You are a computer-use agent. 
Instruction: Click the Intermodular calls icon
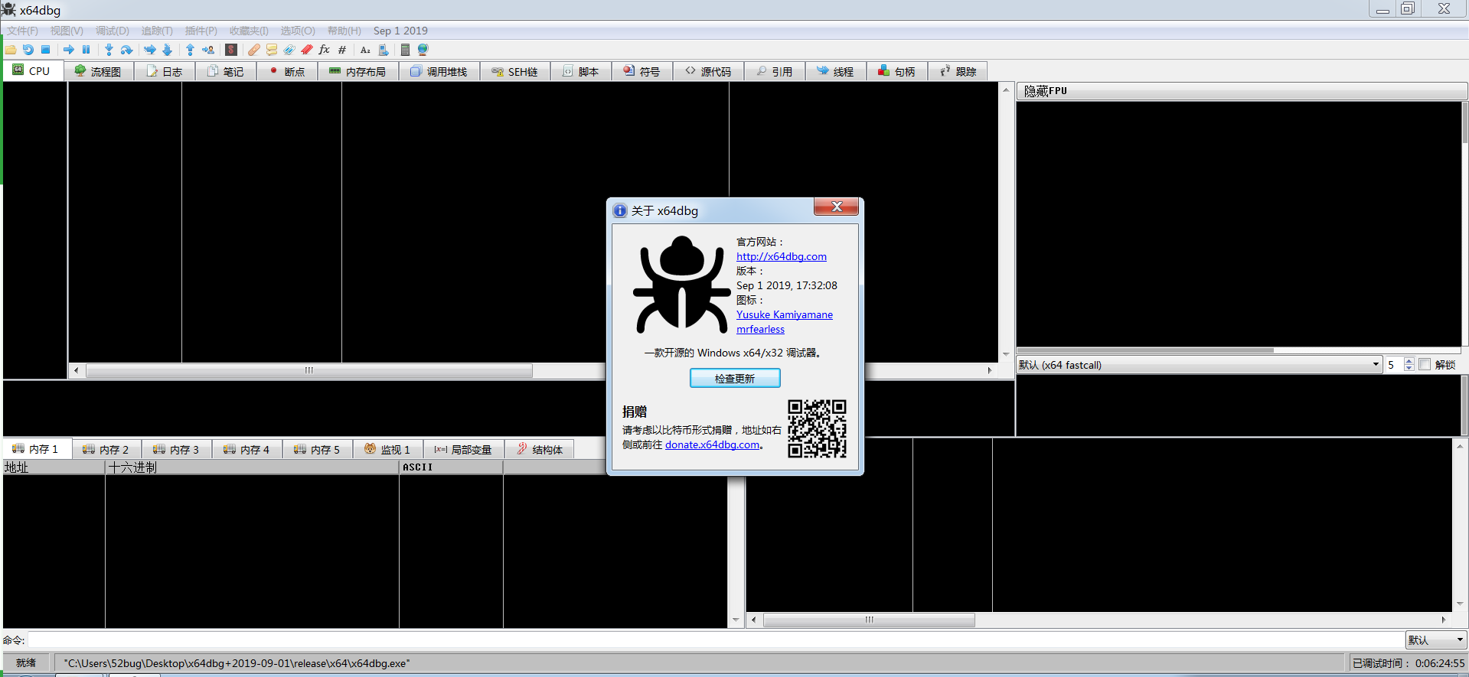point(384,50)
